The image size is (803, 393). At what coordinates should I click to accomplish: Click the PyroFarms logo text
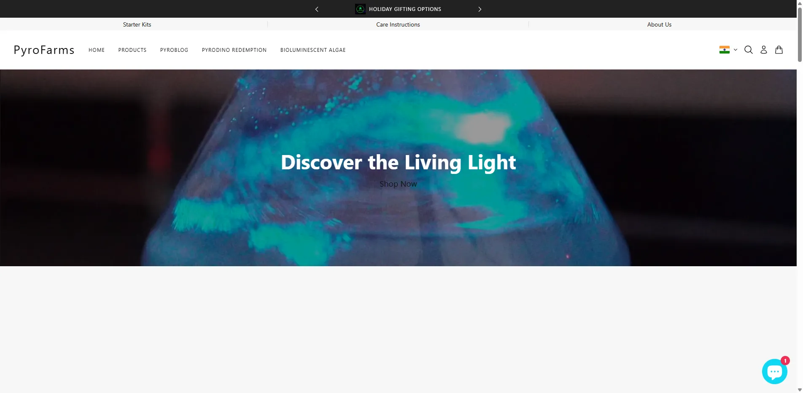point(44,50)
